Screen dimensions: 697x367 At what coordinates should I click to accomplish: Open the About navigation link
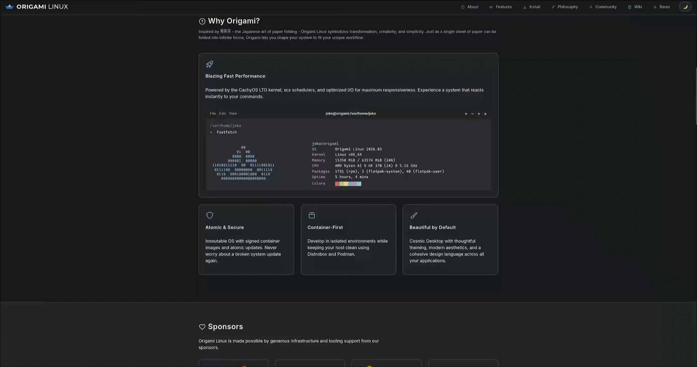469,7
